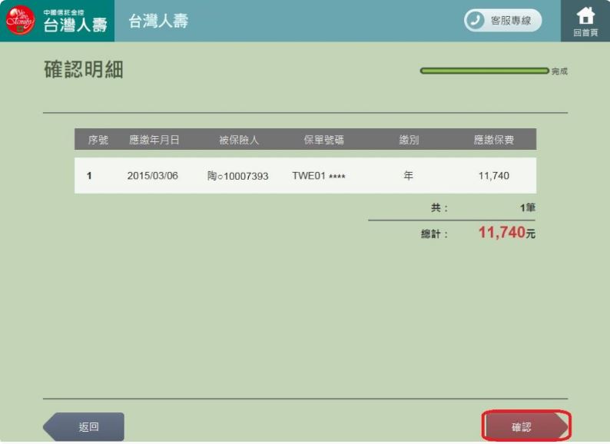Screen dimensions: 610x444
Task: Click the 中國信託金控 台灣人壽 brand logo text
Action: coord(75,21)
